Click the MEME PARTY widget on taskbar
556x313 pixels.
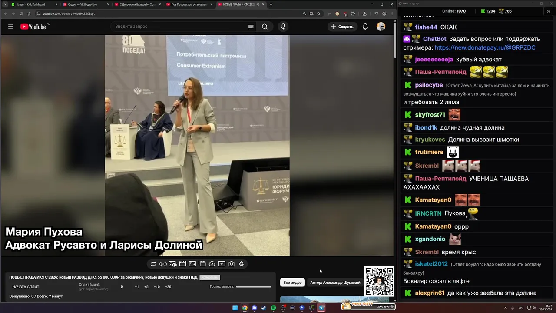(x=368, y=306)
